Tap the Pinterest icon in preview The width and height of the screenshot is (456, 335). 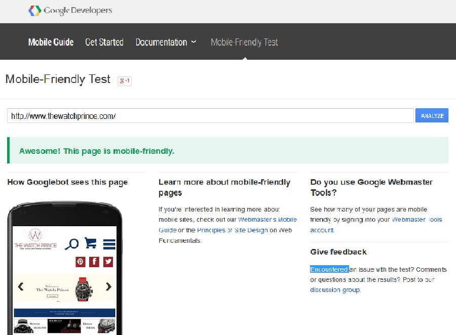80,262
